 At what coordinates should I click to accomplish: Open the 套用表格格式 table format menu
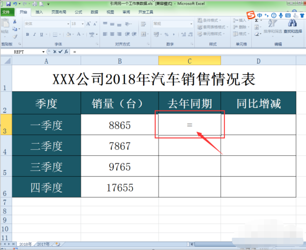point(213,27)
